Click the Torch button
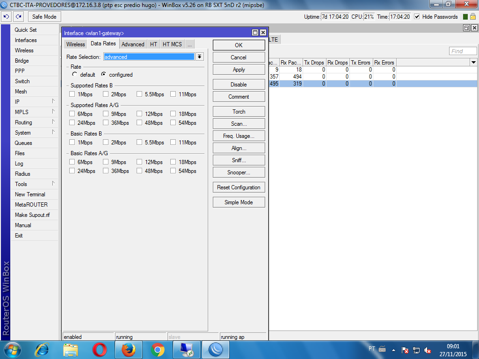This screenshot has height=359, width=479. 239,112
